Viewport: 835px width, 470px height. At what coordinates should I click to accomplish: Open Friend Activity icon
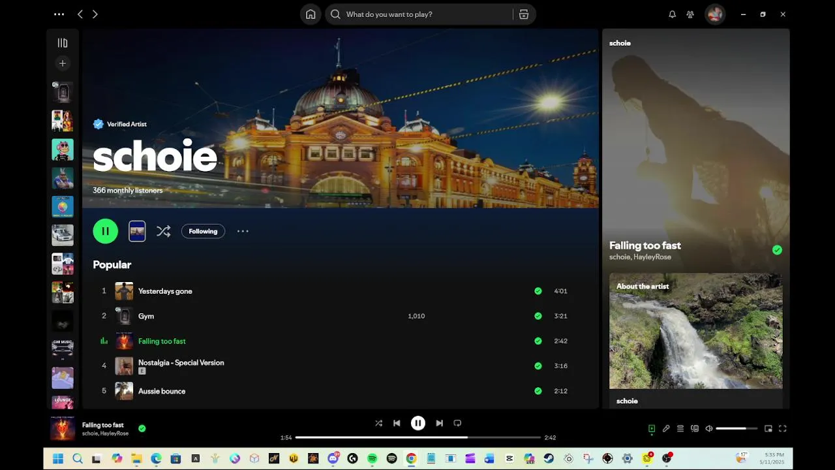pyautogui.click(x=690, y=14)
